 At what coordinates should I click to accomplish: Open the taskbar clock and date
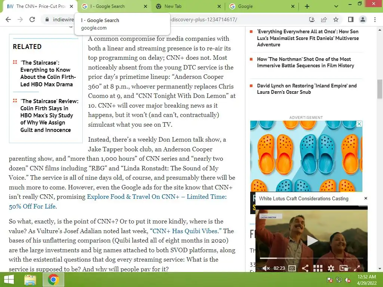pyautogui.click(x=367, y=280)
